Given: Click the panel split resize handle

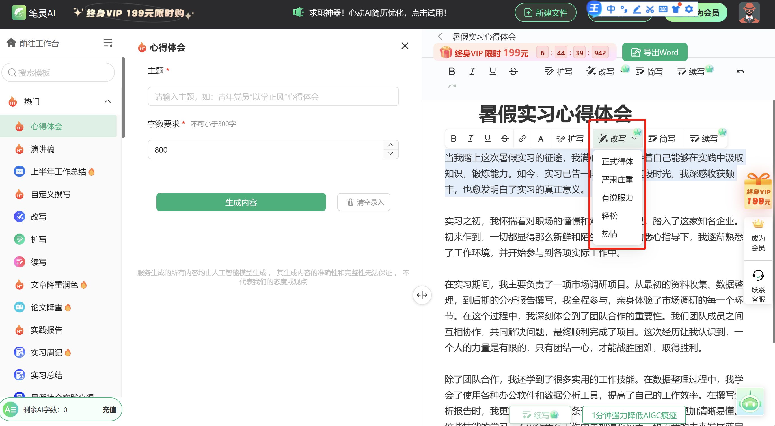Looking at the screenshot, I should (422, 295).
